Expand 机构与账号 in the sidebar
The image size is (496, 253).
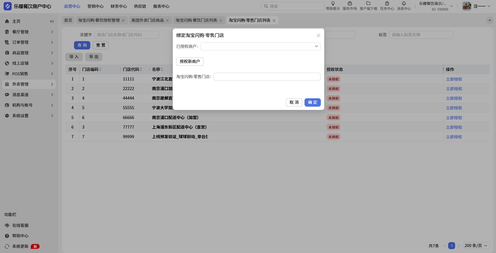(29, 105)
